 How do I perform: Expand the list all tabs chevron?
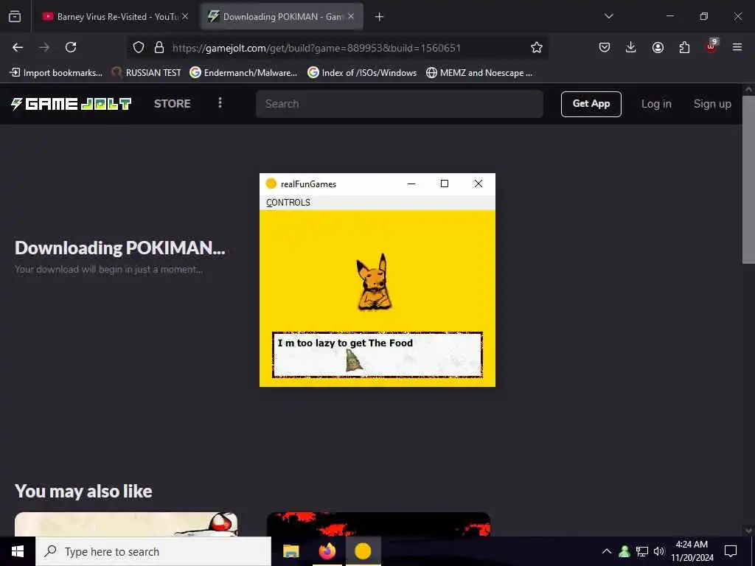[609, 16]
